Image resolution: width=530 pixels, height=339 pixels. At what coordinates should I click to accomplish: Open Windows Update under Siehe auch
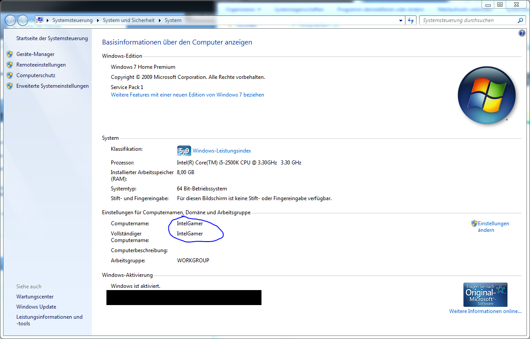tap(36, 307)
